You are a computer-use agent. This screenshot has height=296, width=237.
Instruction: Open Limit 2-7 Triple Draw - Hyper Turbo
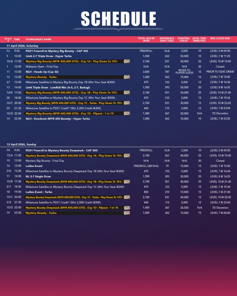pyautogui.click(x=49, y=56)
